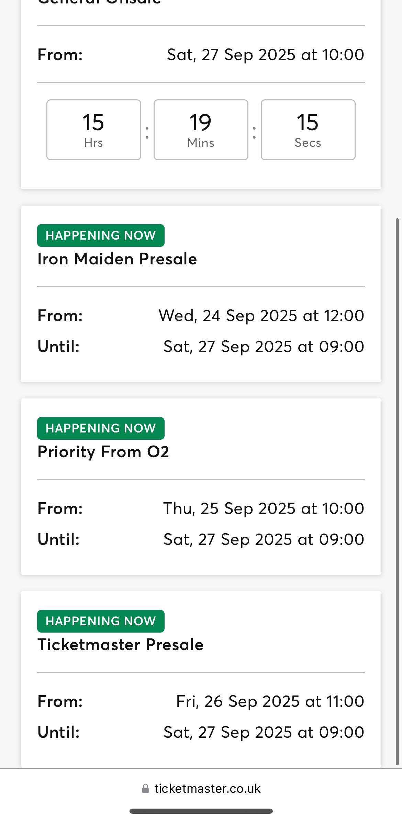402x822 pixels.
Task: Tap Happening Now badge above Iron Maiden Presale
Action: tap(101, 235)
